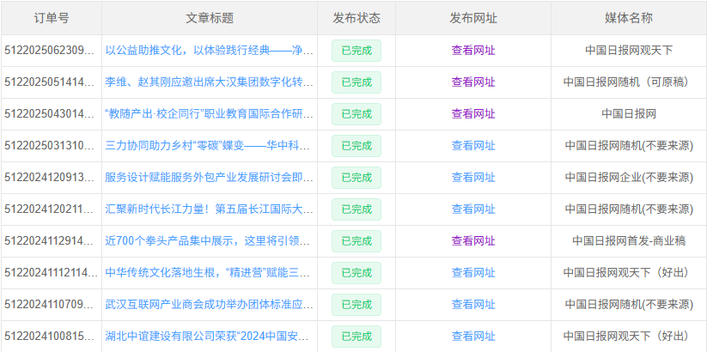Viewport: 707px width, 352px height.
Task: Open article '服务设计赋能服务外包产业发展研讨会'
Action: [x=210, y=178]
